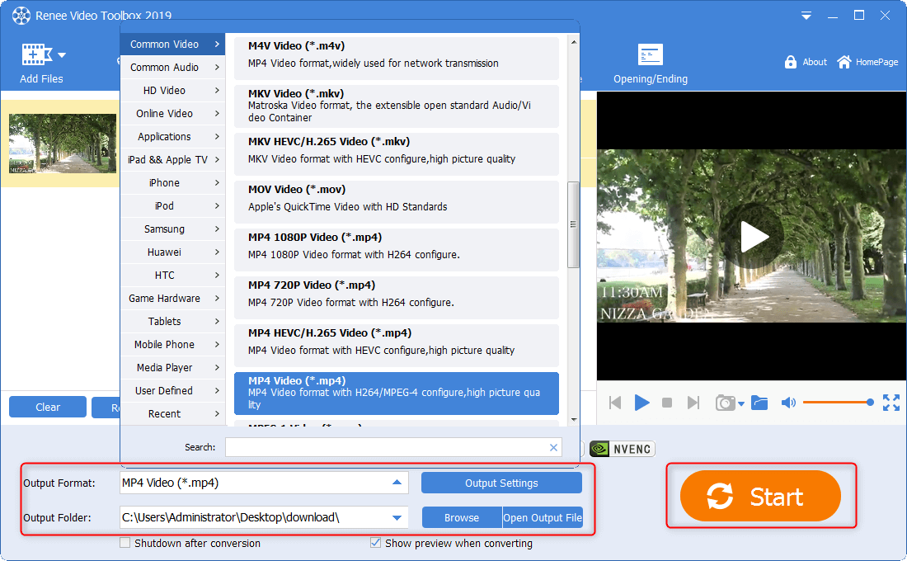This screenshot has height=561, width=907.
Task: Expand the Samsung category arrow
Action: pos(217,229)
